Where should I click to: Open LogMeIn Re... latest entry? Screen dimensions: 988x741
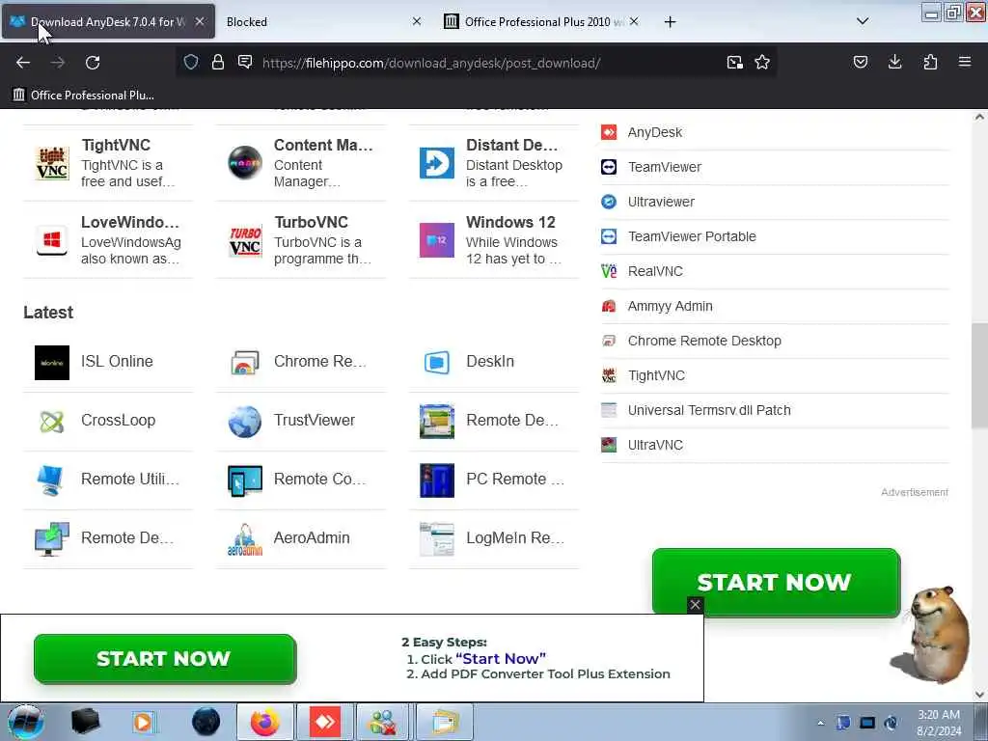[493, 538]
